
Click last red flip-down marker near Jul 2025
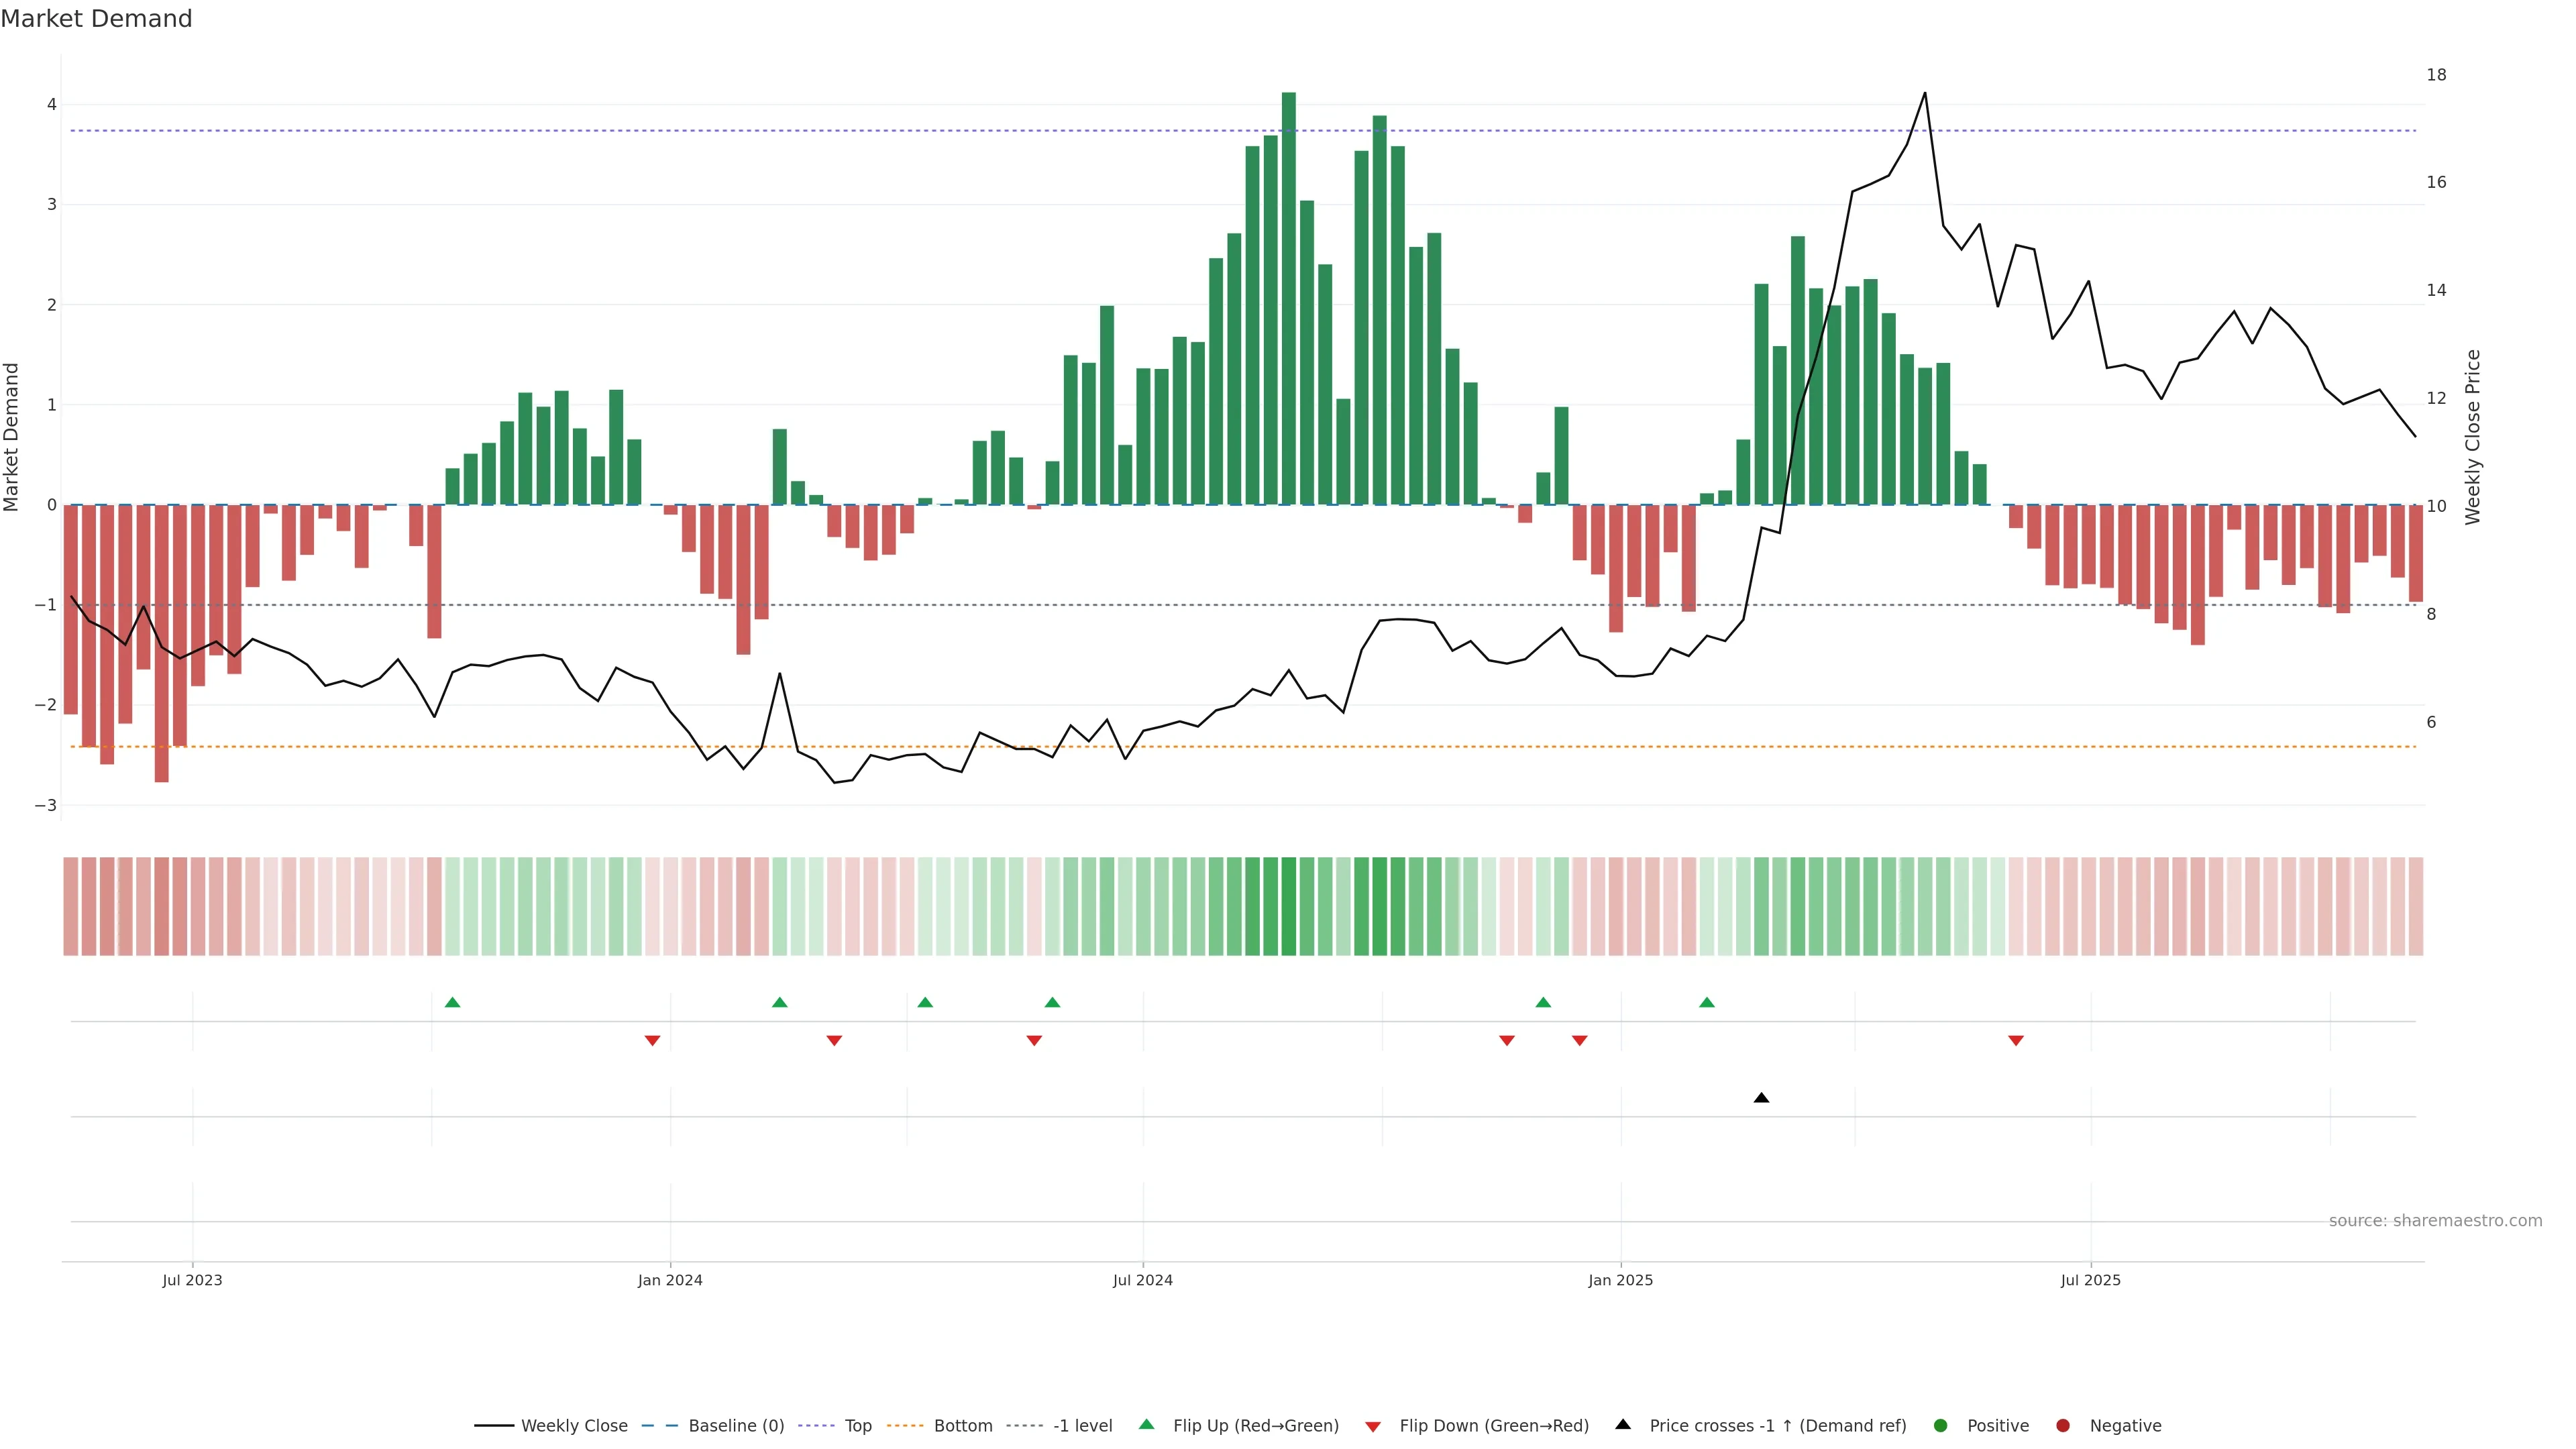pos(2016,1041)
